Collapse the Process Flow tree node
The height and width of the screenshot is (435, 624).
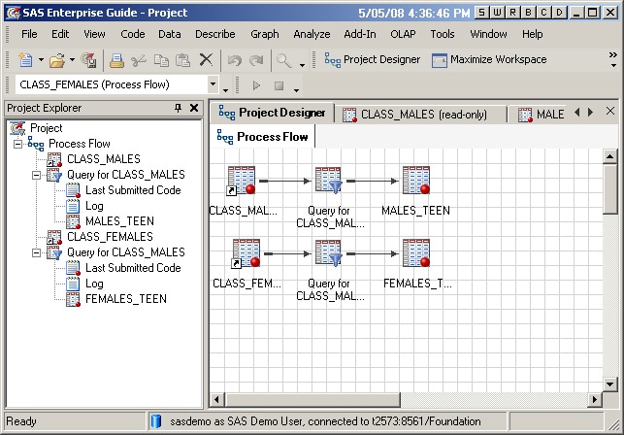click(x=19, y=144)
